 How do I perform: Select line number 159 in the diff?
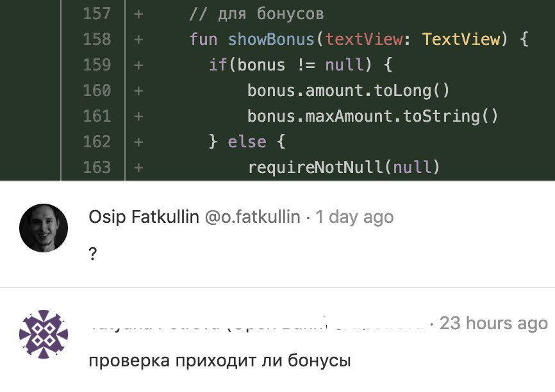point(97,65)
